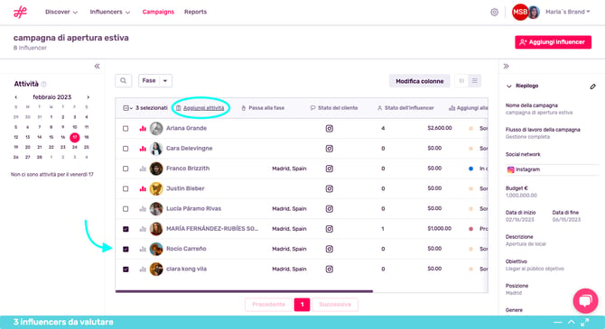Click Franco Brizzith's grey stats icon
The width and height of the screenshot is (605, 329).
(x=143, y=169)
